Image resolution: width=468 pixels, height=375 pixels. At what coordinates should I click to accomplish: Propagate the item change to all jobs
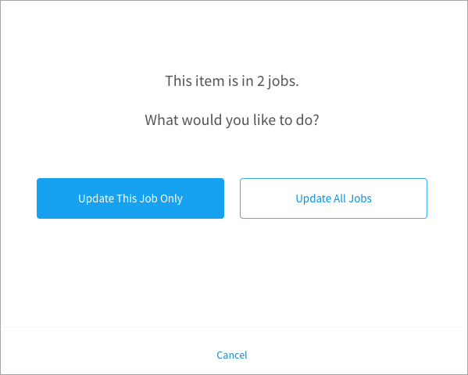334,198
